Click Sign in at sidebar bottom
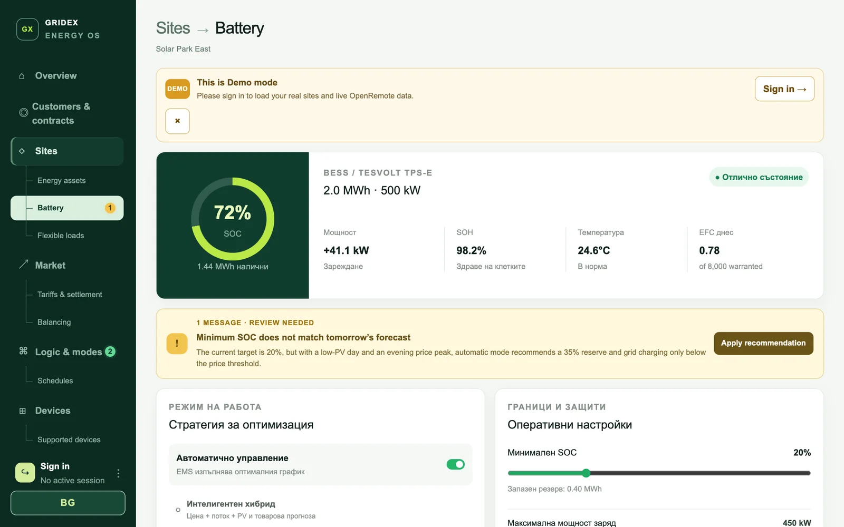 (55, 466)
